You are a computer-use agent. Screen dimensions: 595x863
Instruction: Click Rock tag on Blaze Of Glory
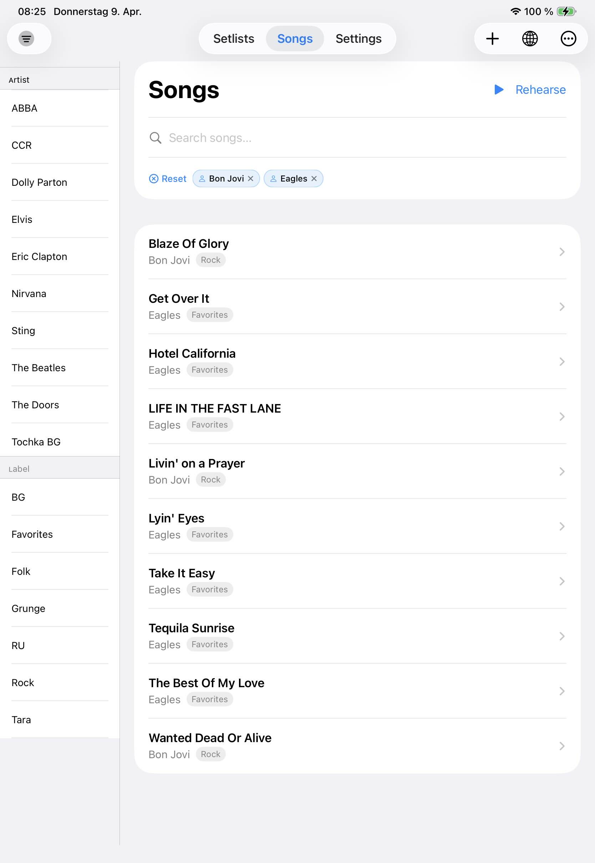[210, 260]
